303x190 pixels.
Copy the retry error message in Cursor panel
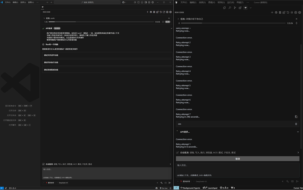pyautogui.click(x=296, y=117)
